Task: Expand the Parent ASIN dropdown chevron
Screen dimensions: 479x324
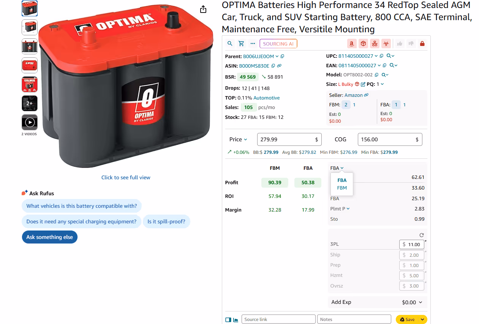Action: click(277, 56)
